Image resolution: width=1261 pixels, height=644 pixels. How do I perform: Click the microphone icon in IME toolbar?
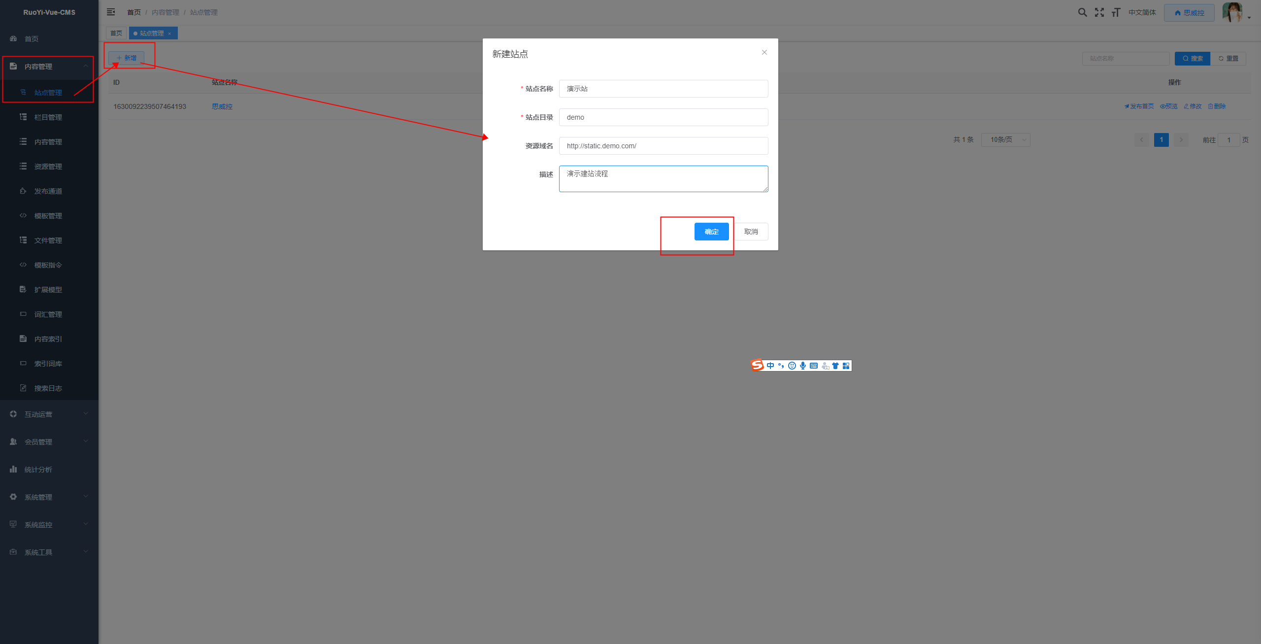803,366
